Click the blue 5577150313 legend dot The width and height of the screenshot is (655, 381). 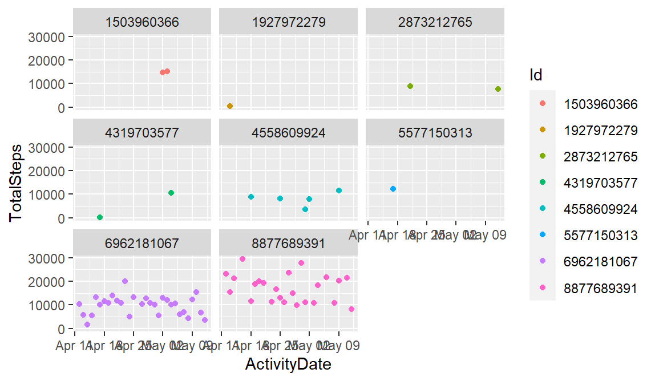tap(542, 235)
